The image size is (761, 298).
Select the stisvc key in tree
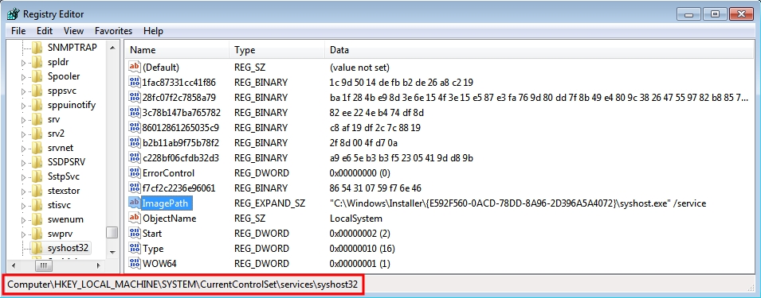point(59,205)
